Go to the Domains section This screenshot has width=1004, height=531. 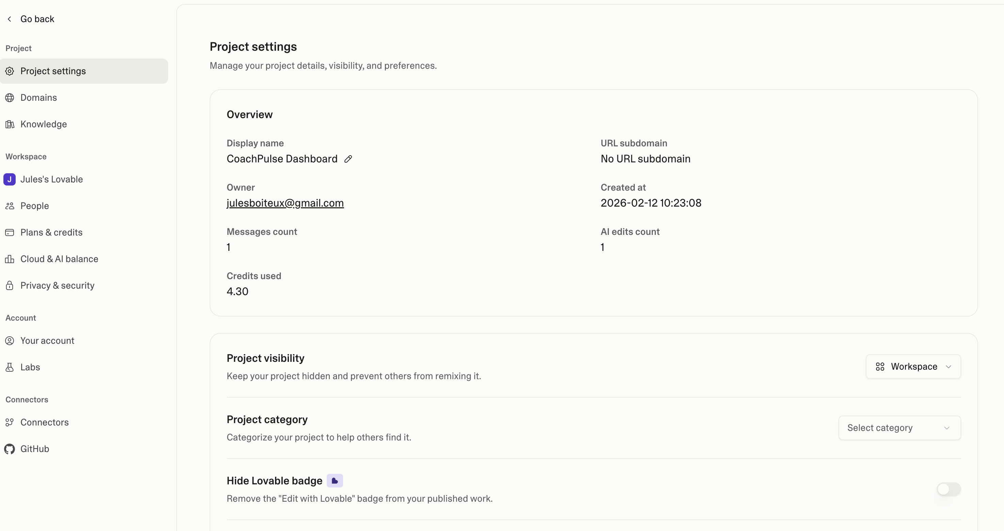click(x=84, y=97)
